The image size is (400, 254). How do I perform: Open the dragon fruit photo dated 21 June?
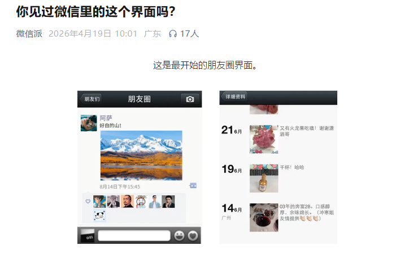pyautogui.click(x=264, y=139)
